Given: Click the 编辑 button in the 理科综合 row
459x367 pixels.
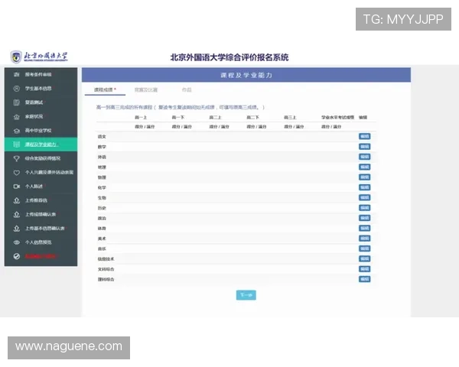Looking at the screenshot, I should (x=364, y=279).
